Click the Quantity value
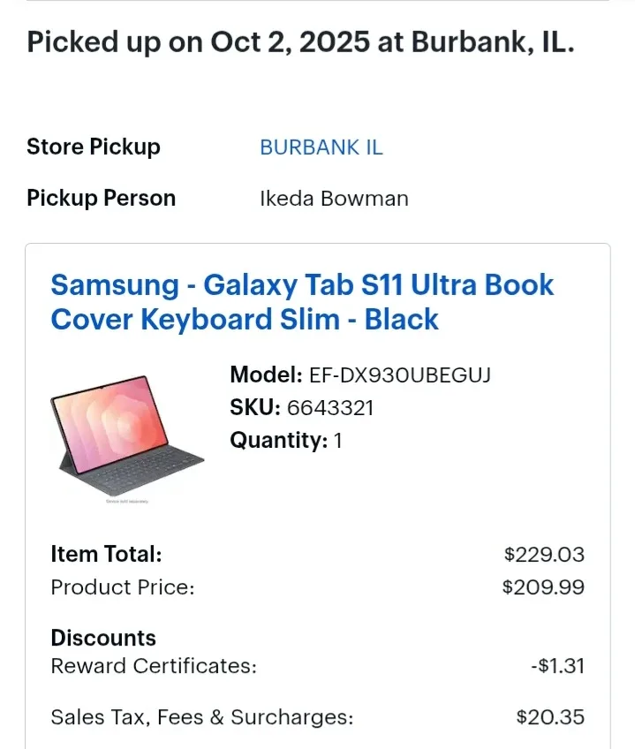This screenshot has height=749, width=635. [338, 440]
